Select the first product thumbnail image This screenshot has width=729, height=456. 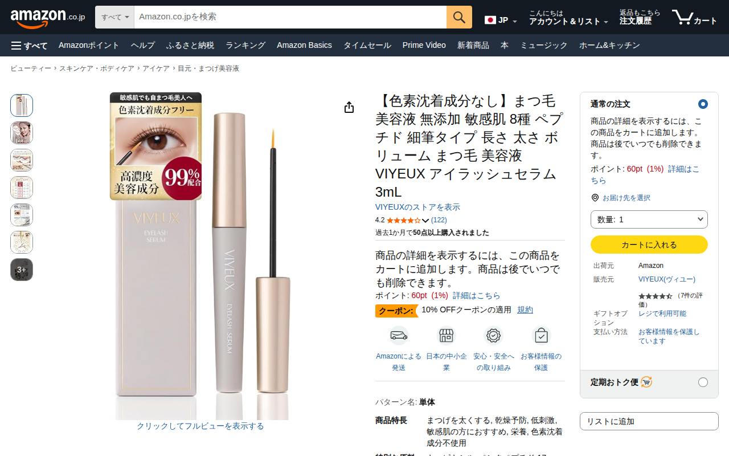point(22,105)
